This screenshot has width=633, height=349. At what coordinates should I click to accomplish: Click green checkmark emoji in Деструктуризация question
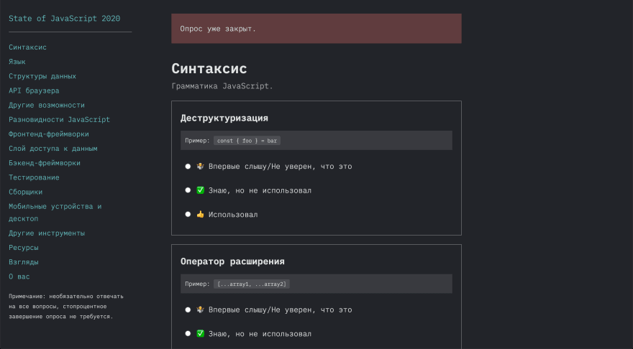pyautogui.click(x=200, y=190)
